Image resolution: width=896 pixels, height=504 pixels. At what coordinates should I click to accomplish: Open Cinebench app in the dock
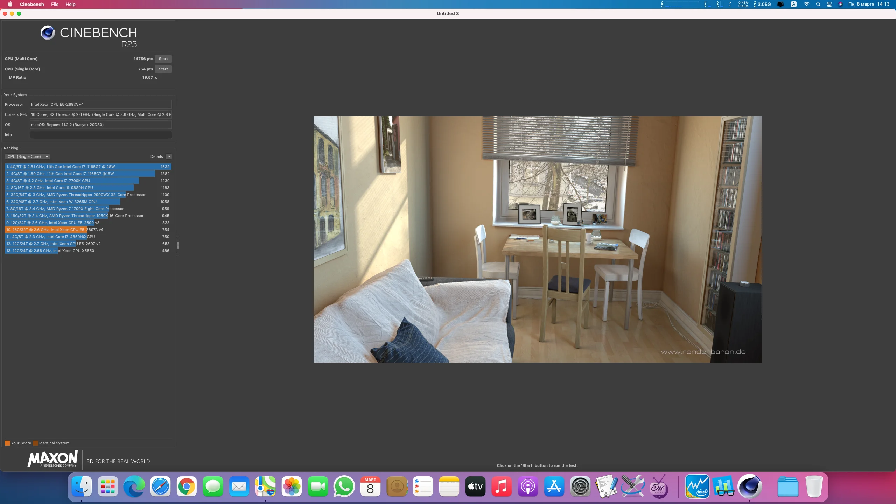(749, 486)
